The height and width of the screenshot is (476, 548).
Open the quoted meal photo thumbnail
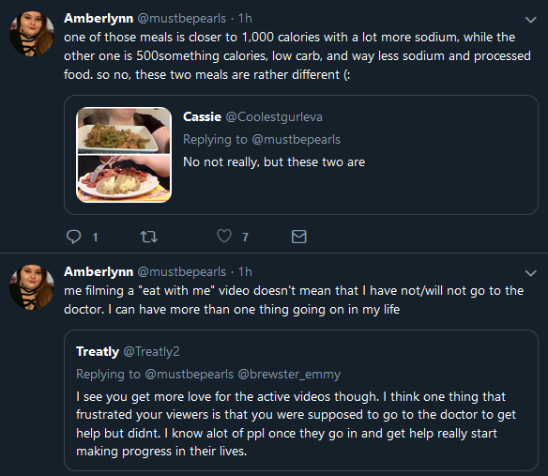pos(124,155)
